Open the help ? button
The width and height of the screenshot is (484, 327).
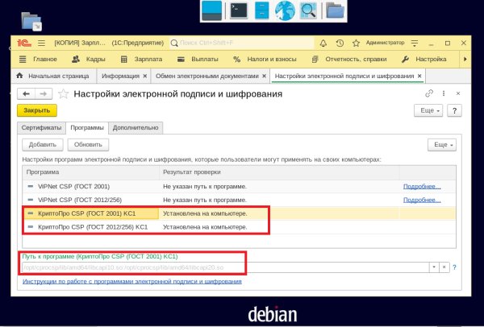click(454, 110)
